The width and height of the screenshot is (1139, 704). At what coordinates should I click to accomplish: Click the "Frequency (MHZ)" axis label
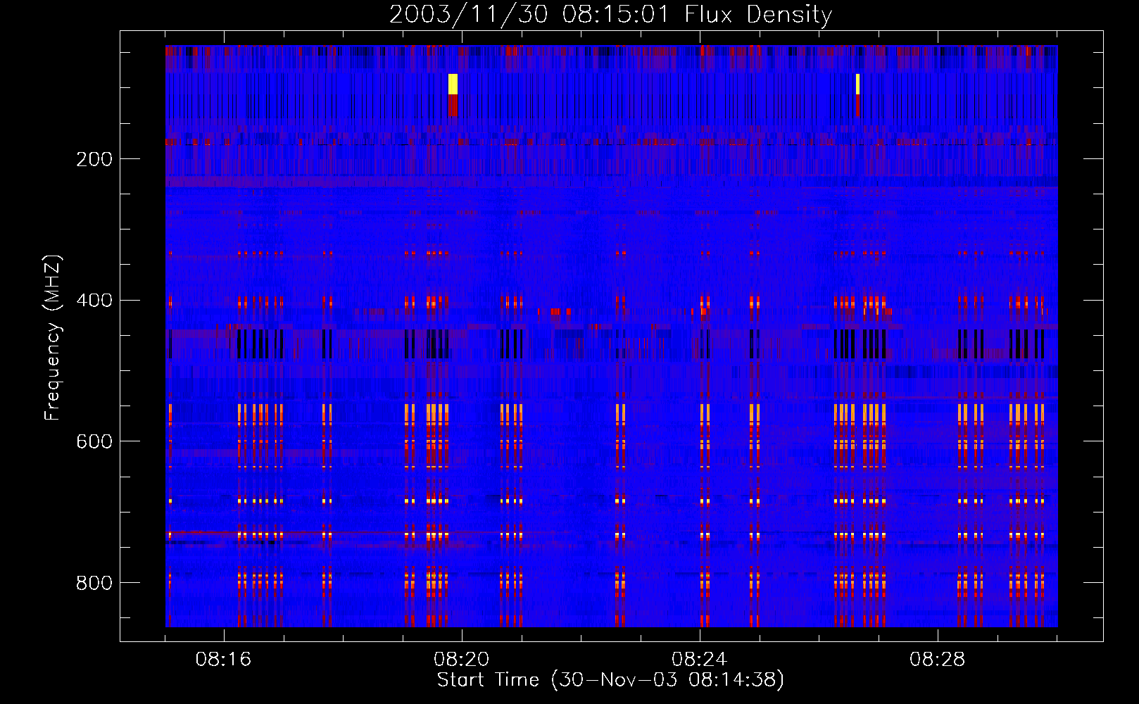click(52, 338)
